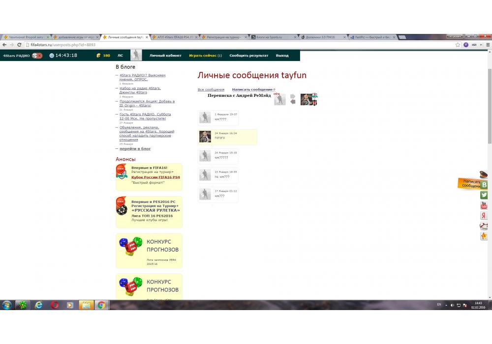The width and height of the screenshot is (492, 344).
Task: Click the Yandex icon on right edge
Action: pyautogui.click(x=484, y=216)
